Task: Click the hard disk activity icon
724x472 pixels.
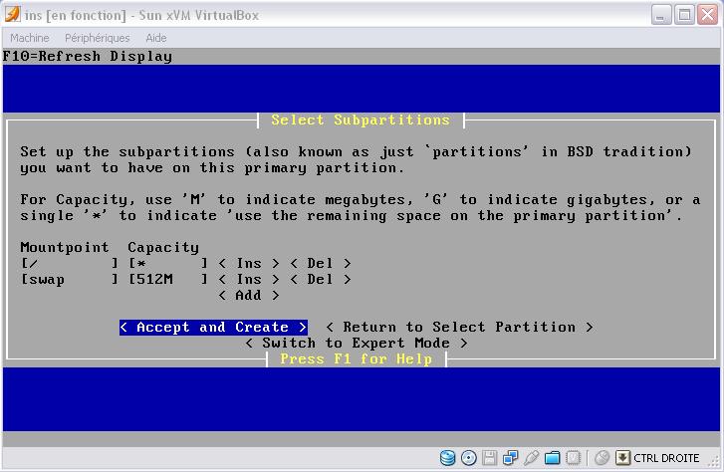Action: point(448,459)
